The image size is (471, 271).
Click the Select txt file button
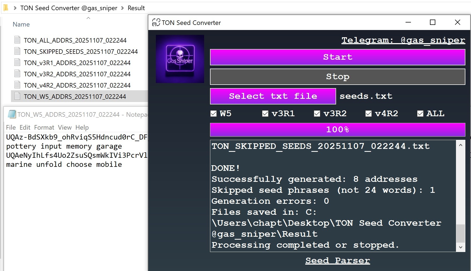point(273,96)
